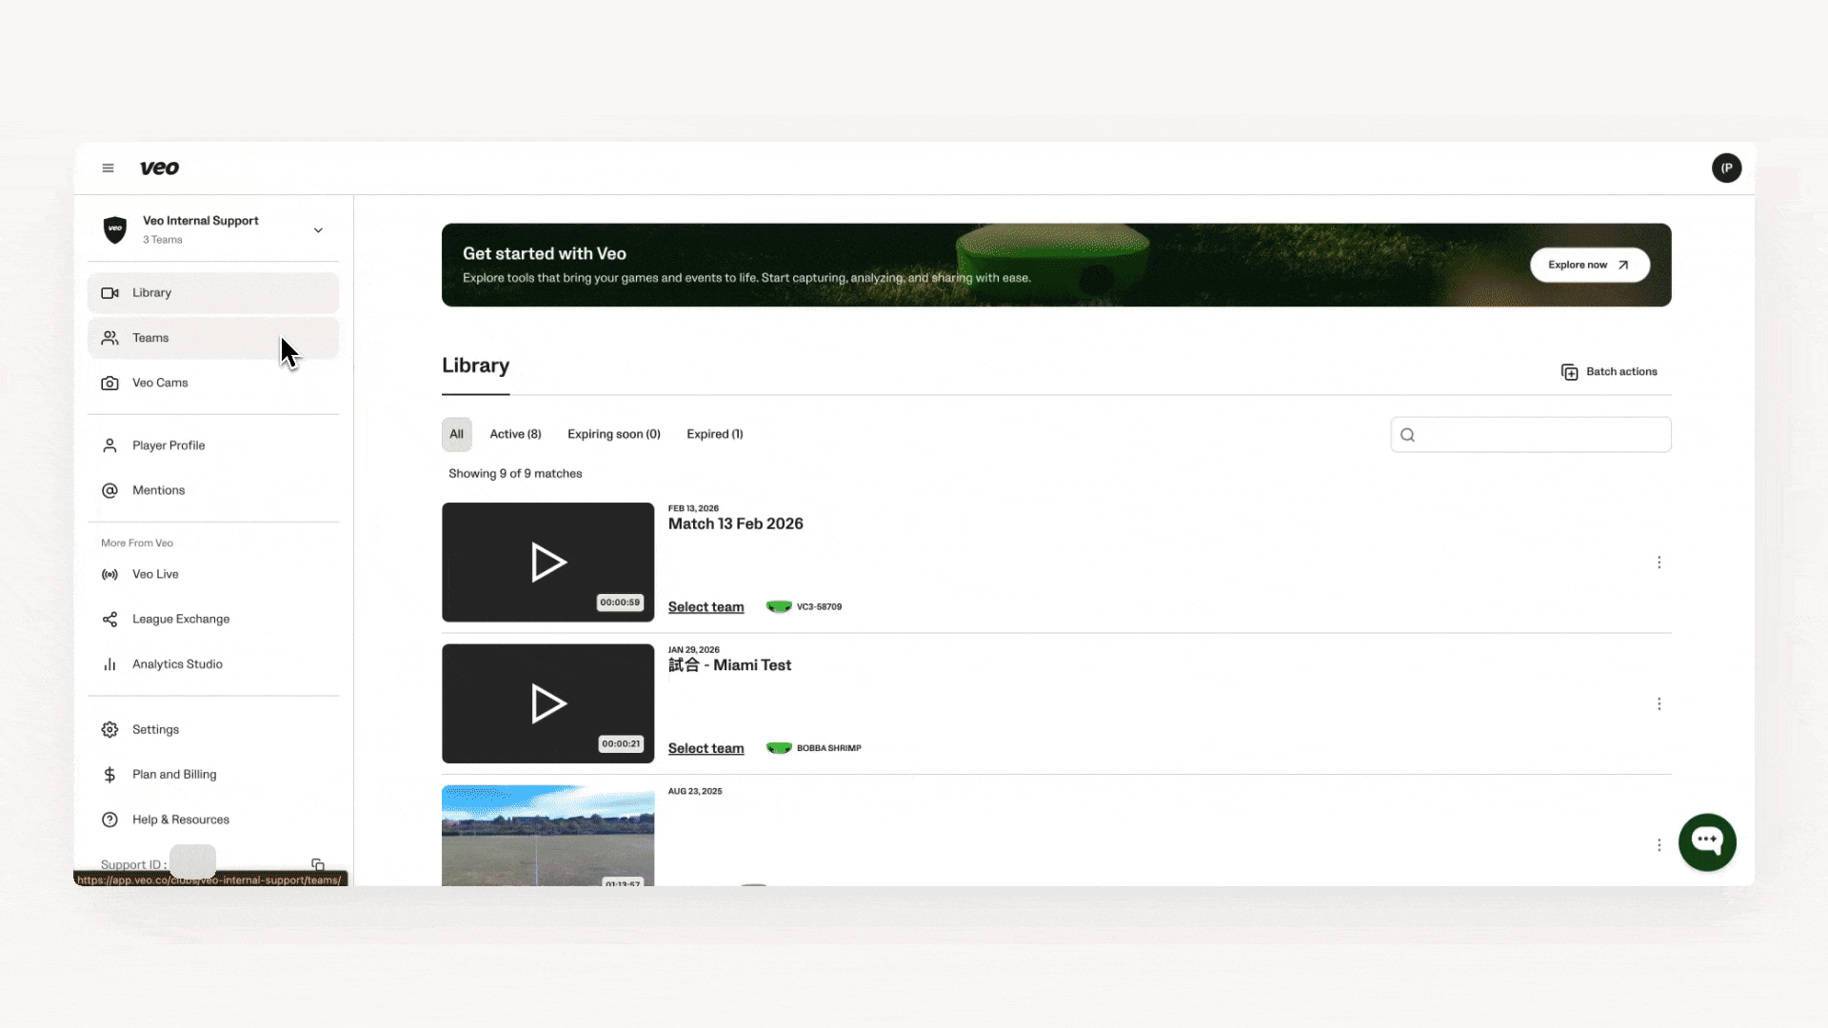Click the Library heading tab
Viewport: 1828px width, 1028px height.
(x=475, y=366)
